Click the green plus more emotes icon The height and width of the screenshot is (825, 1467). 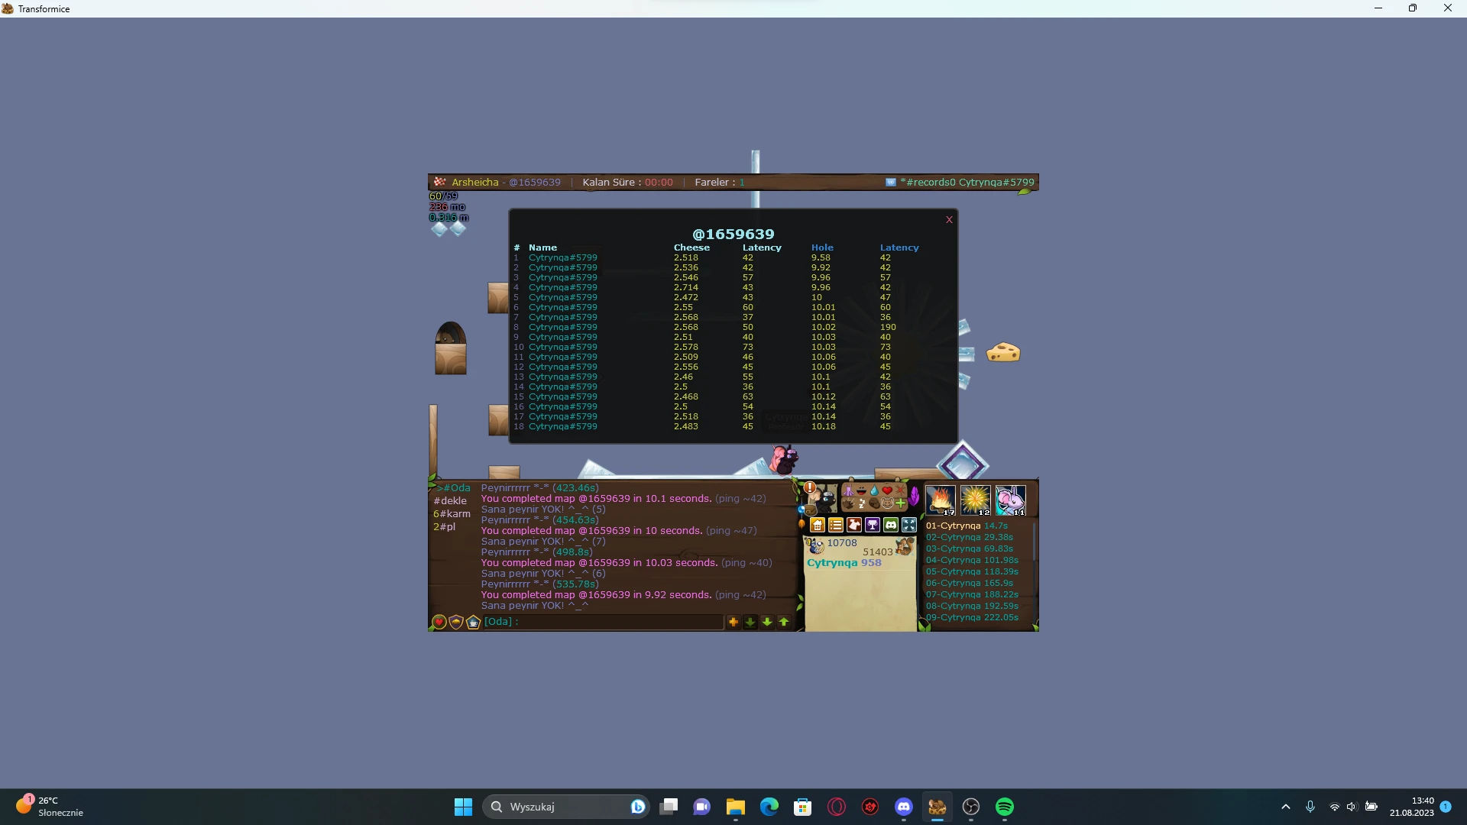click(x=900, y=503)
